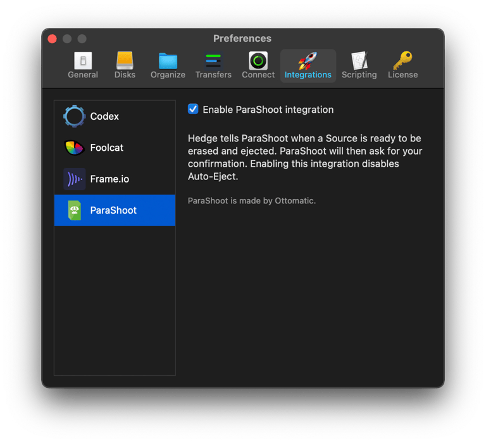Screen dimensions: 486x443
Task: Click the "Enable ParaShoot integration" label text
Action: [x=268, y=110]
